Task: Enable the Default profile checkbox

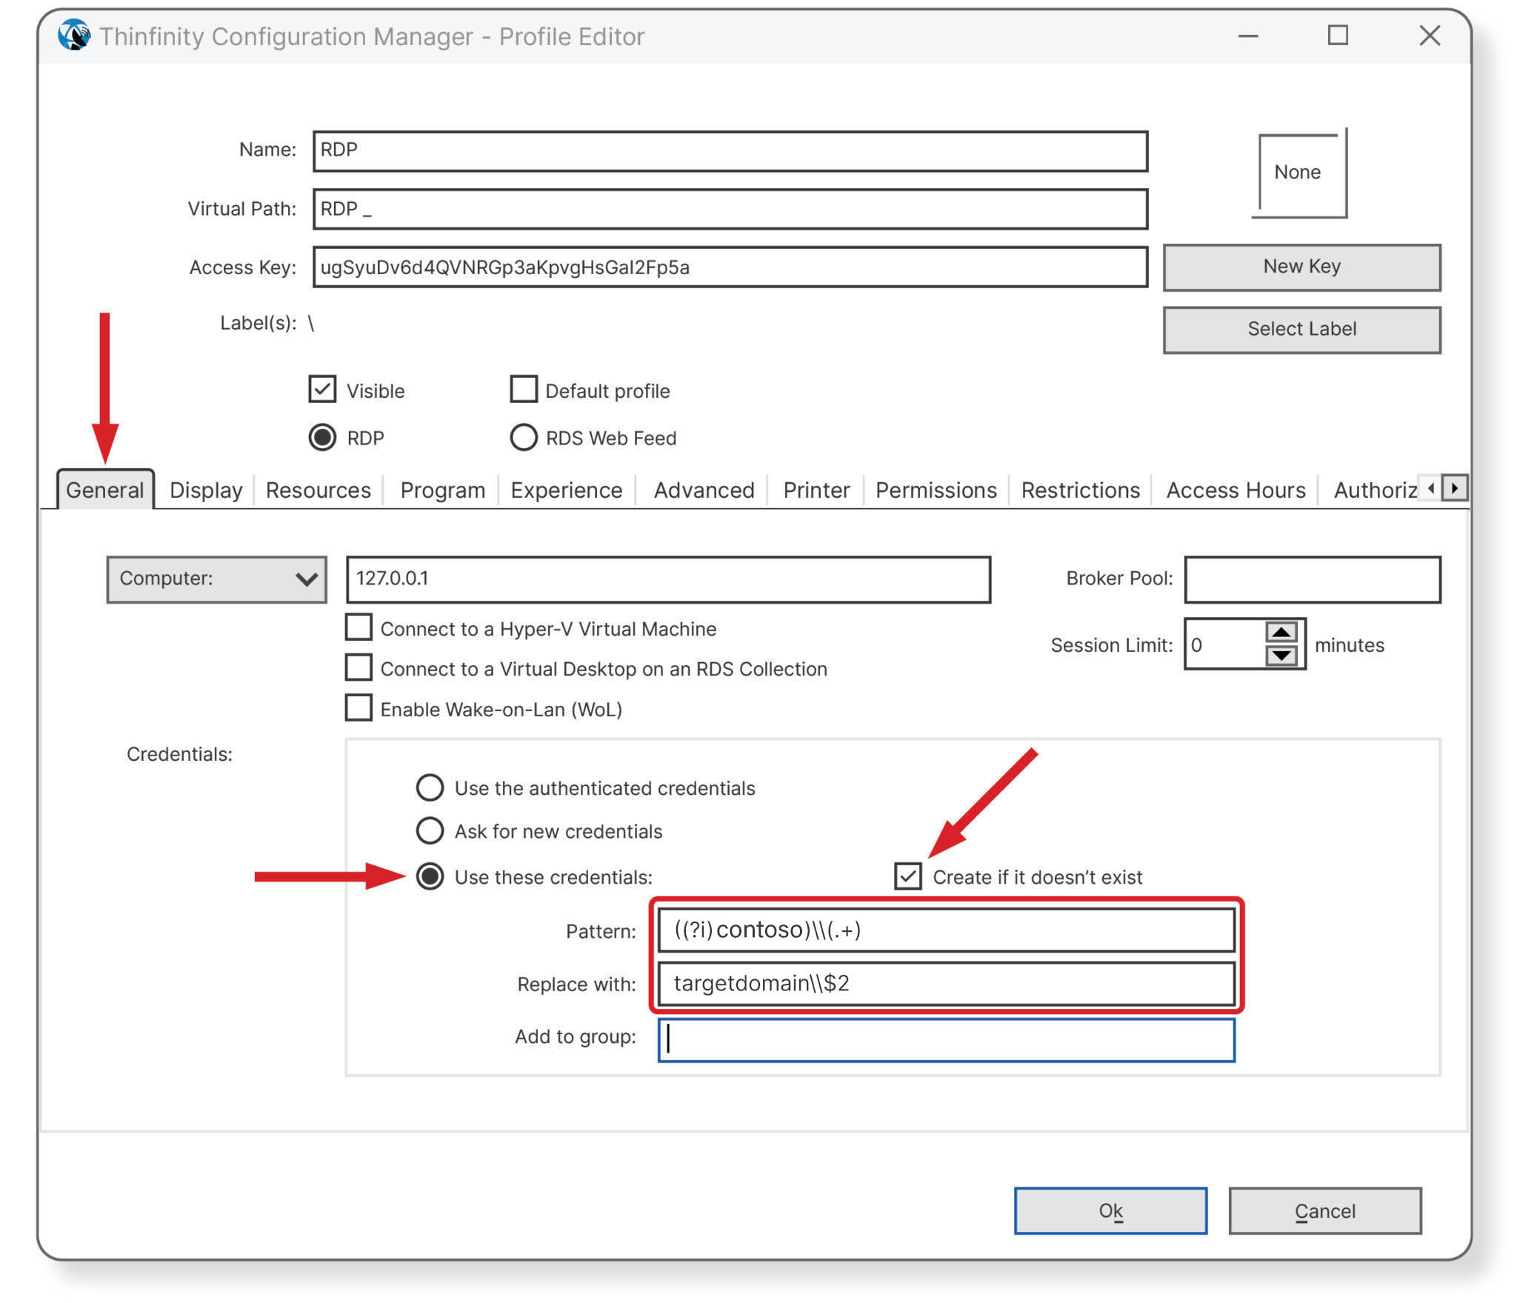Action: tap(524, 390)
